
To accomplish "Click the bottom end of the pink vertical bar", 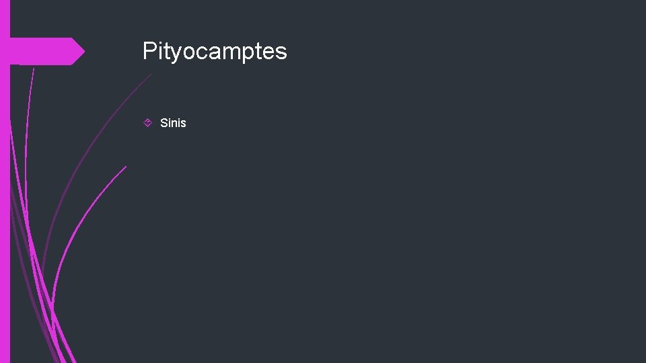I will [5, 356].
